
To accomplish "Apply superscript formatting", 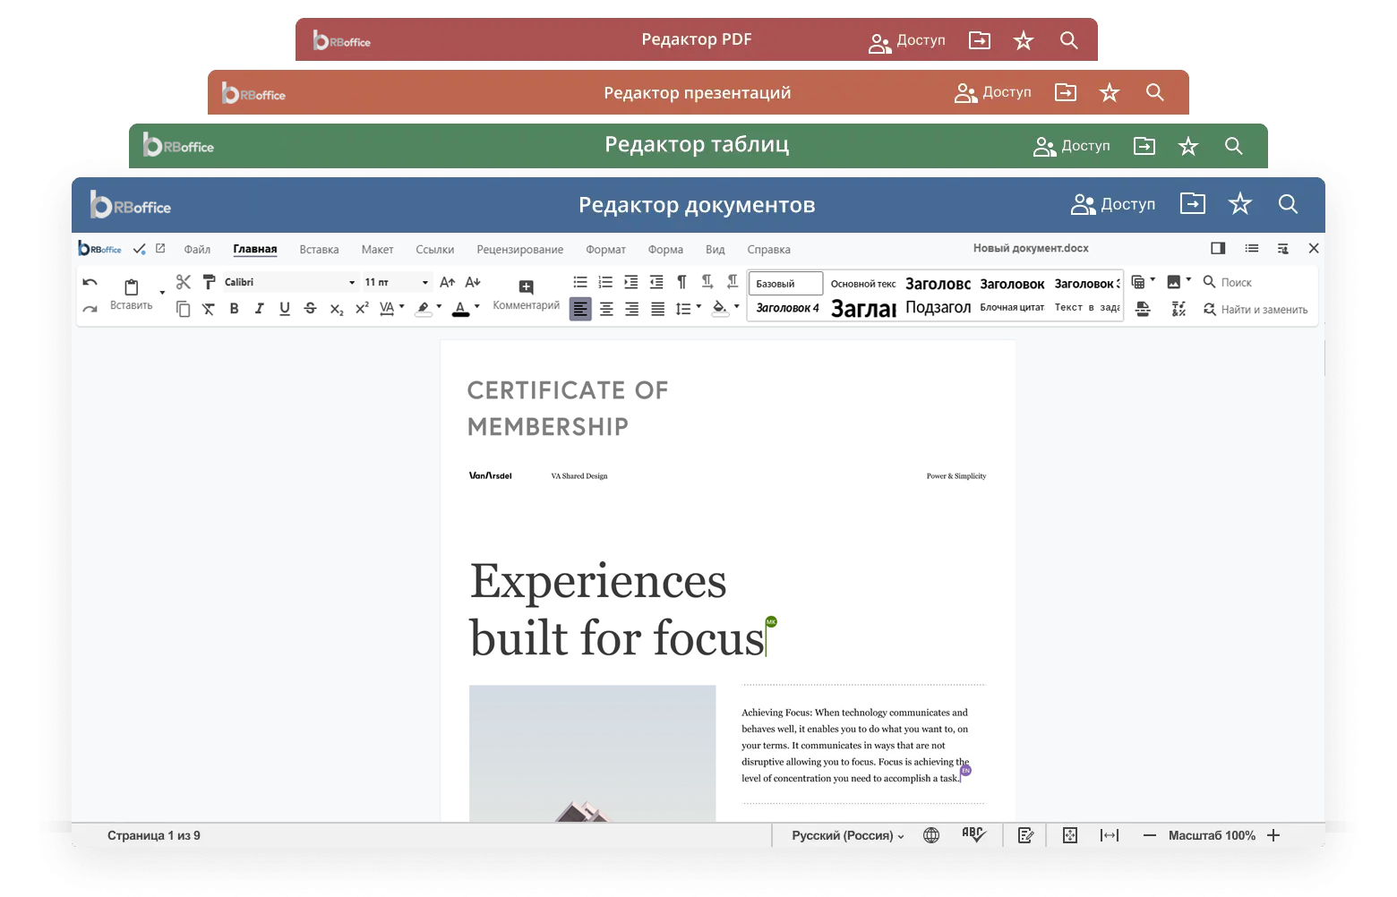I will (x=362, y=309).
